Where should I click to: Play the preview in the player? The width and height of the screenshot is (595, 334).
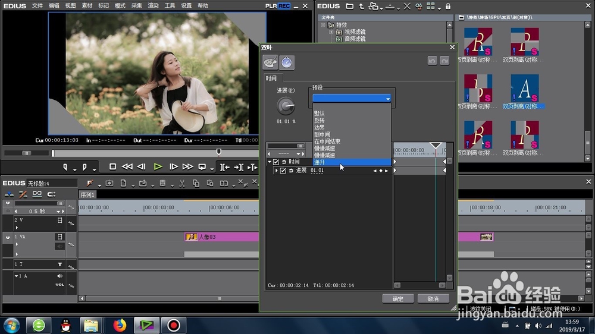158,166
